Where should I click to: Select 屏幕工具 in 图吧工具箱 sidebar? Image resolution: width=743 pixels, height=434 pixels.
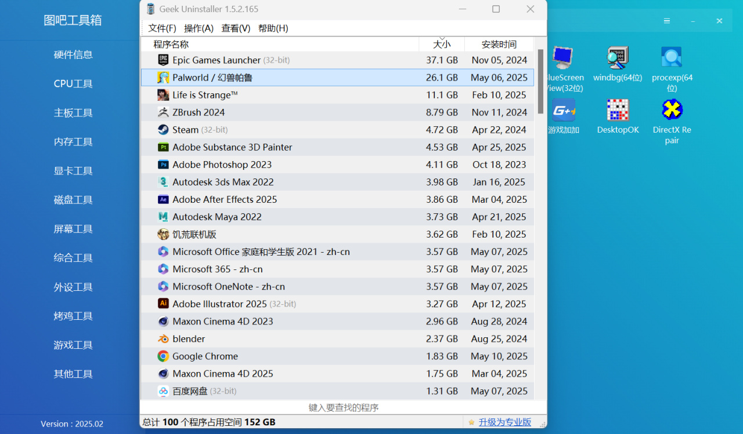[x=73, y=229]
